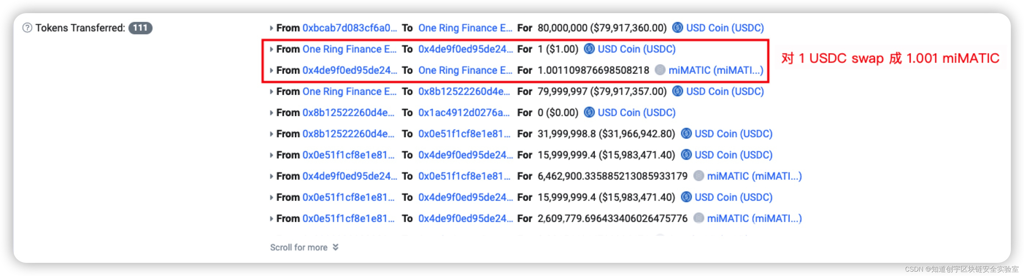Click USDC coin icon in 79,999,997 row
This screenshot has height=276, width=1024.
[677, 91]
